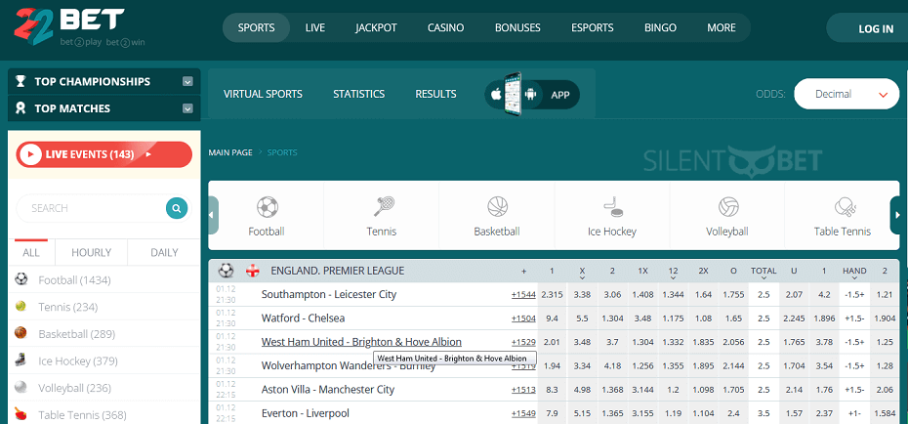Open Everton - Liverpool match

[306, 413]
